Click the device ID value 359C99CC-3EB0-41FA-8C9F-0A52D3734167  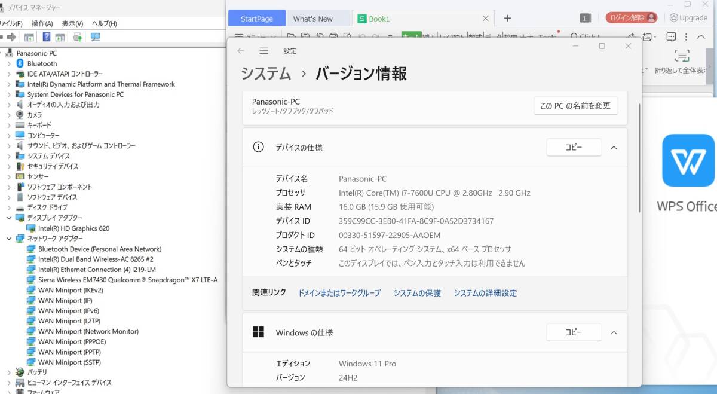click(416, 221)
